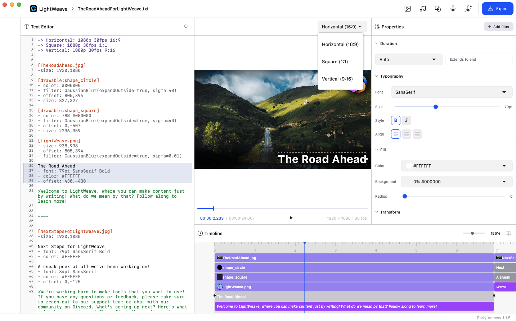Search within the Text Editor
The width and height of the screenshot is (516, 321).
tap(186, 27)
